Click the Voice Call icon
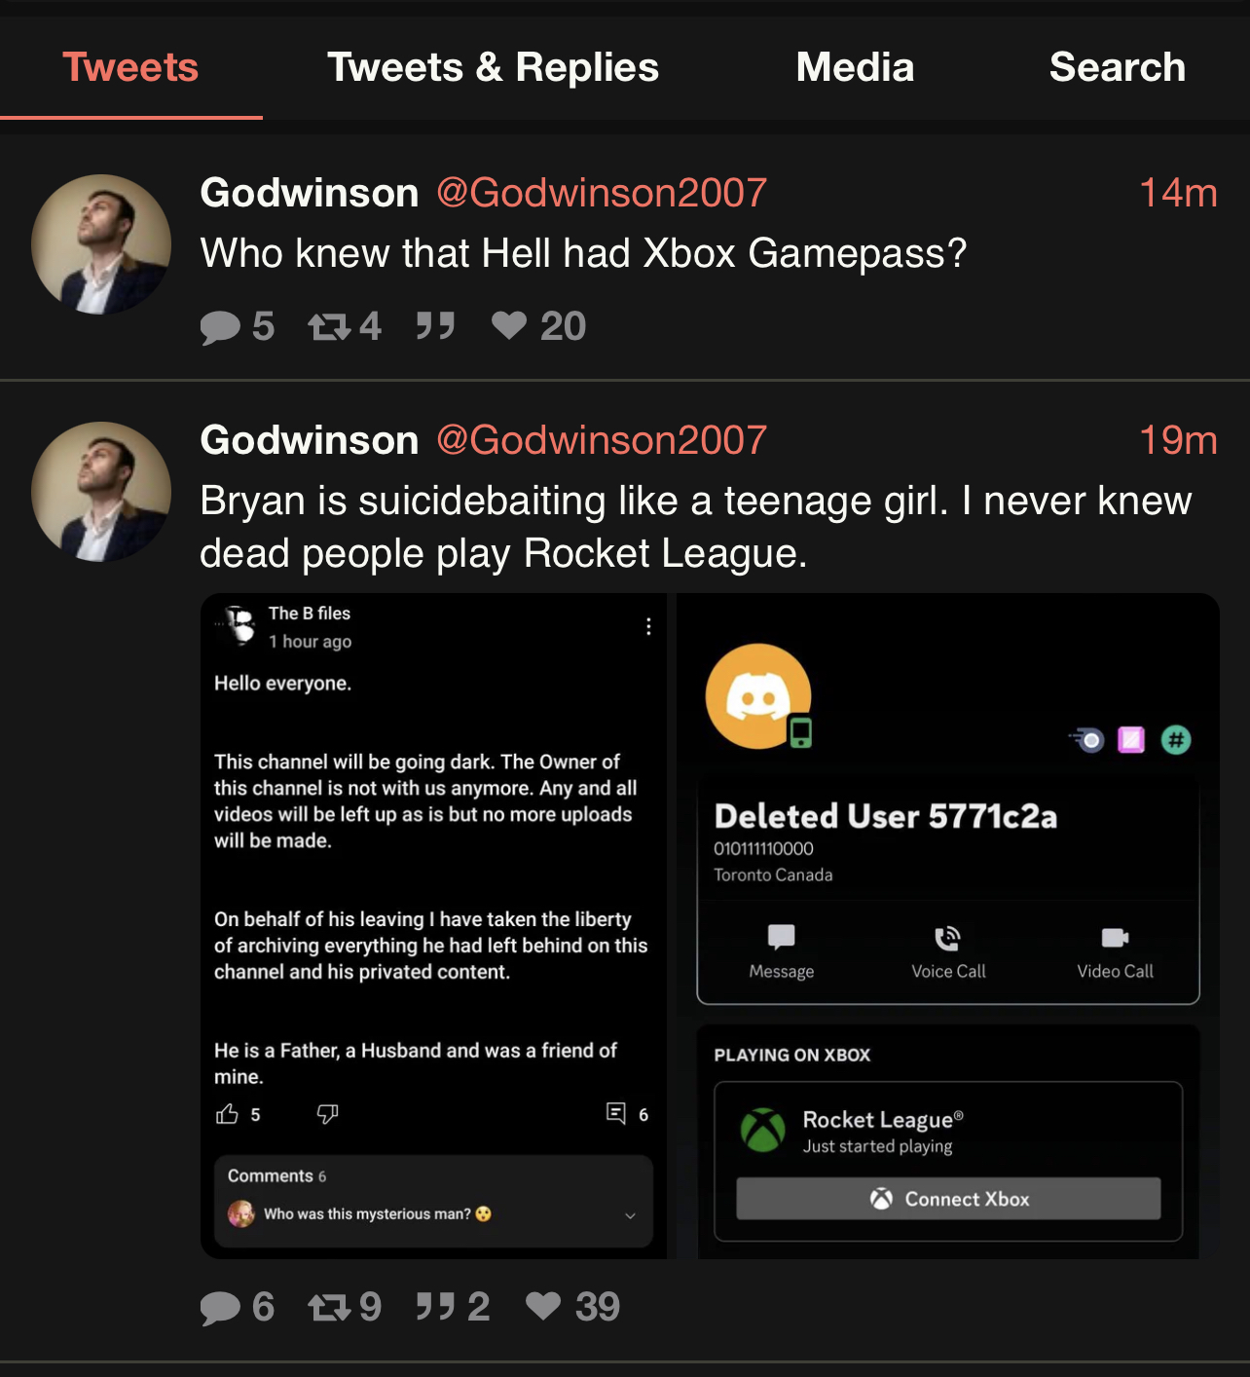Image resolution: width=1250 pixels, height=1377 pixels. click(948, 939)
